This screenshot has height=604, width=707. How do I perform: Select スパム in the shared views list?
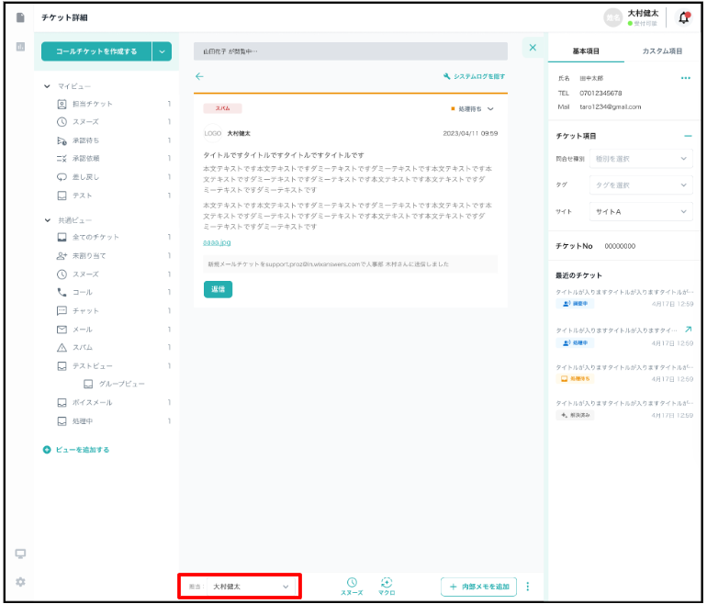tap(83, 348)
